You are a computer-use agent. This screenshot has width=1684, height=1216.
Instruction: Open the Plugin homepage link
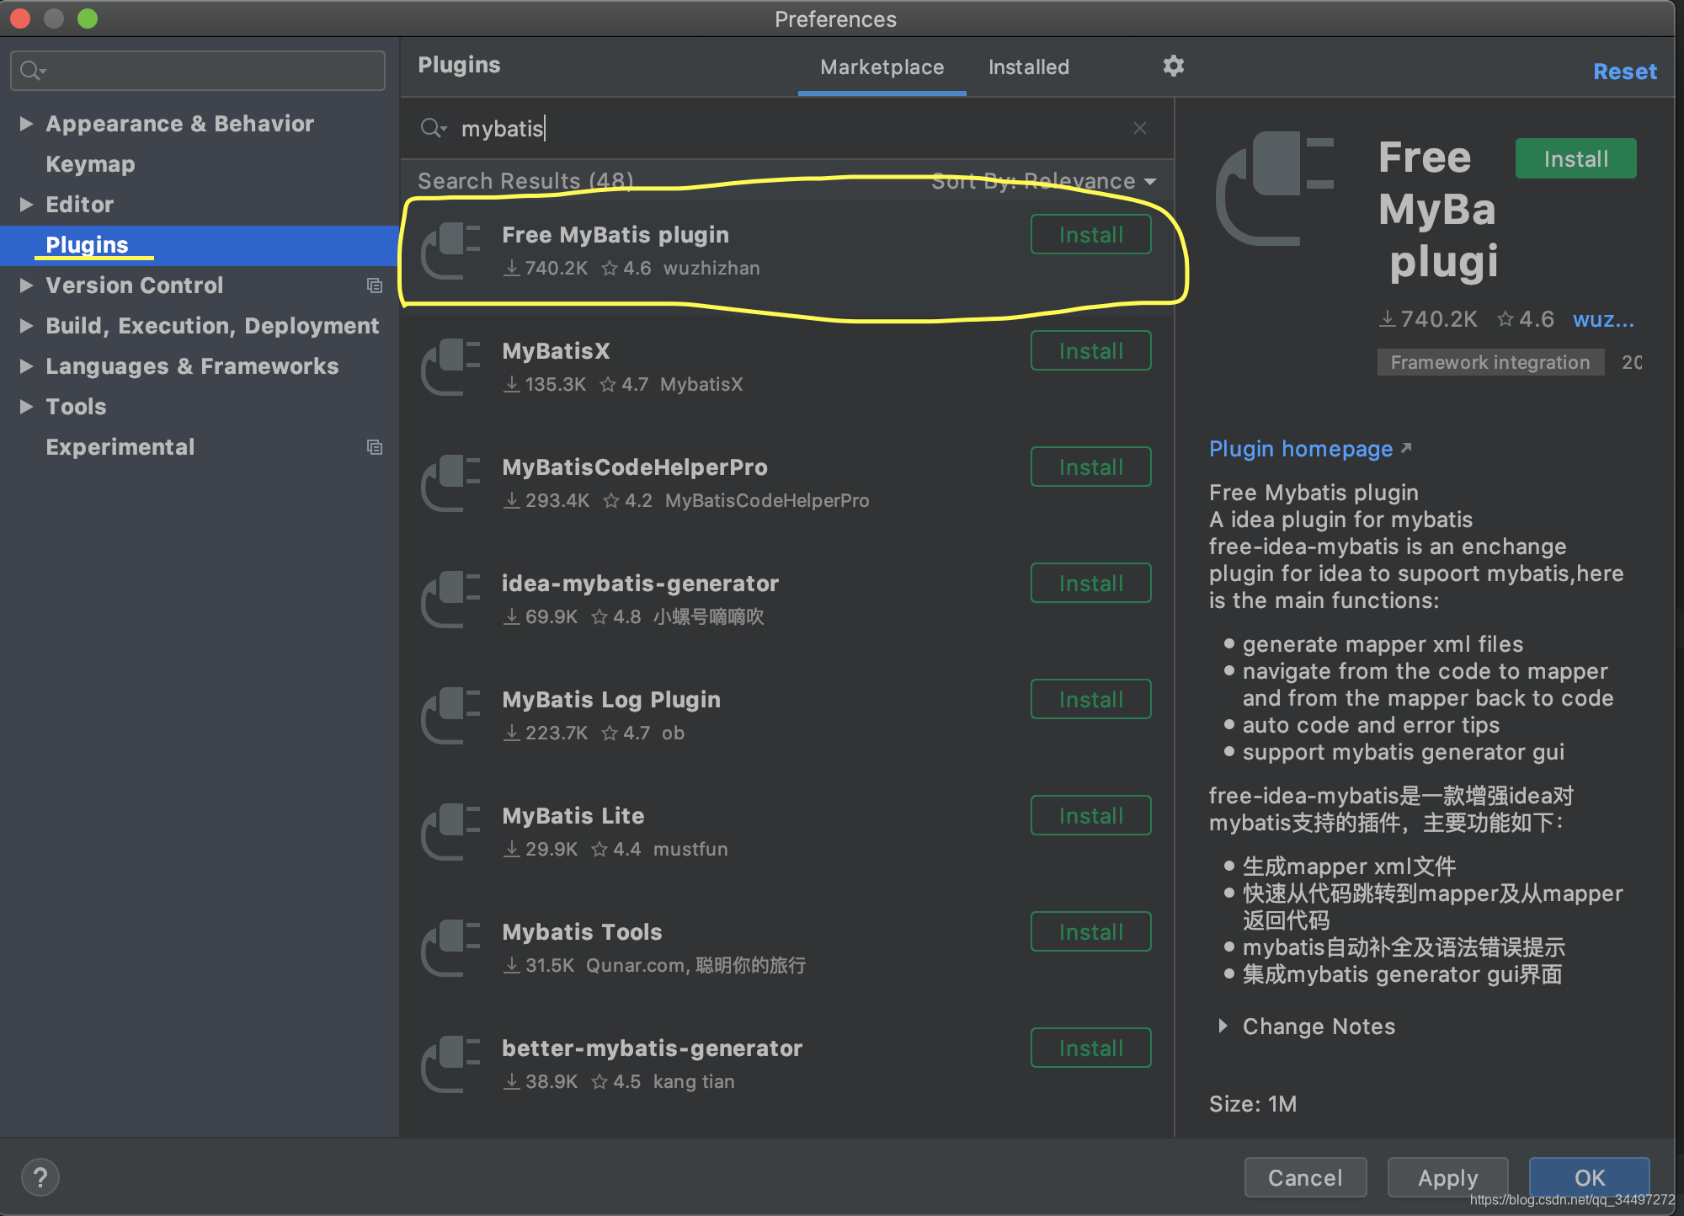pos(1301,448)
